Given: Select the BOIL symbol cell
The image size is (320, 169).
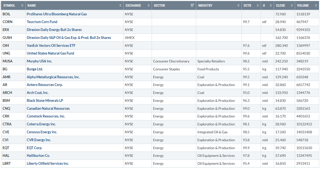Looking at the screenshot, I should 13,14.
